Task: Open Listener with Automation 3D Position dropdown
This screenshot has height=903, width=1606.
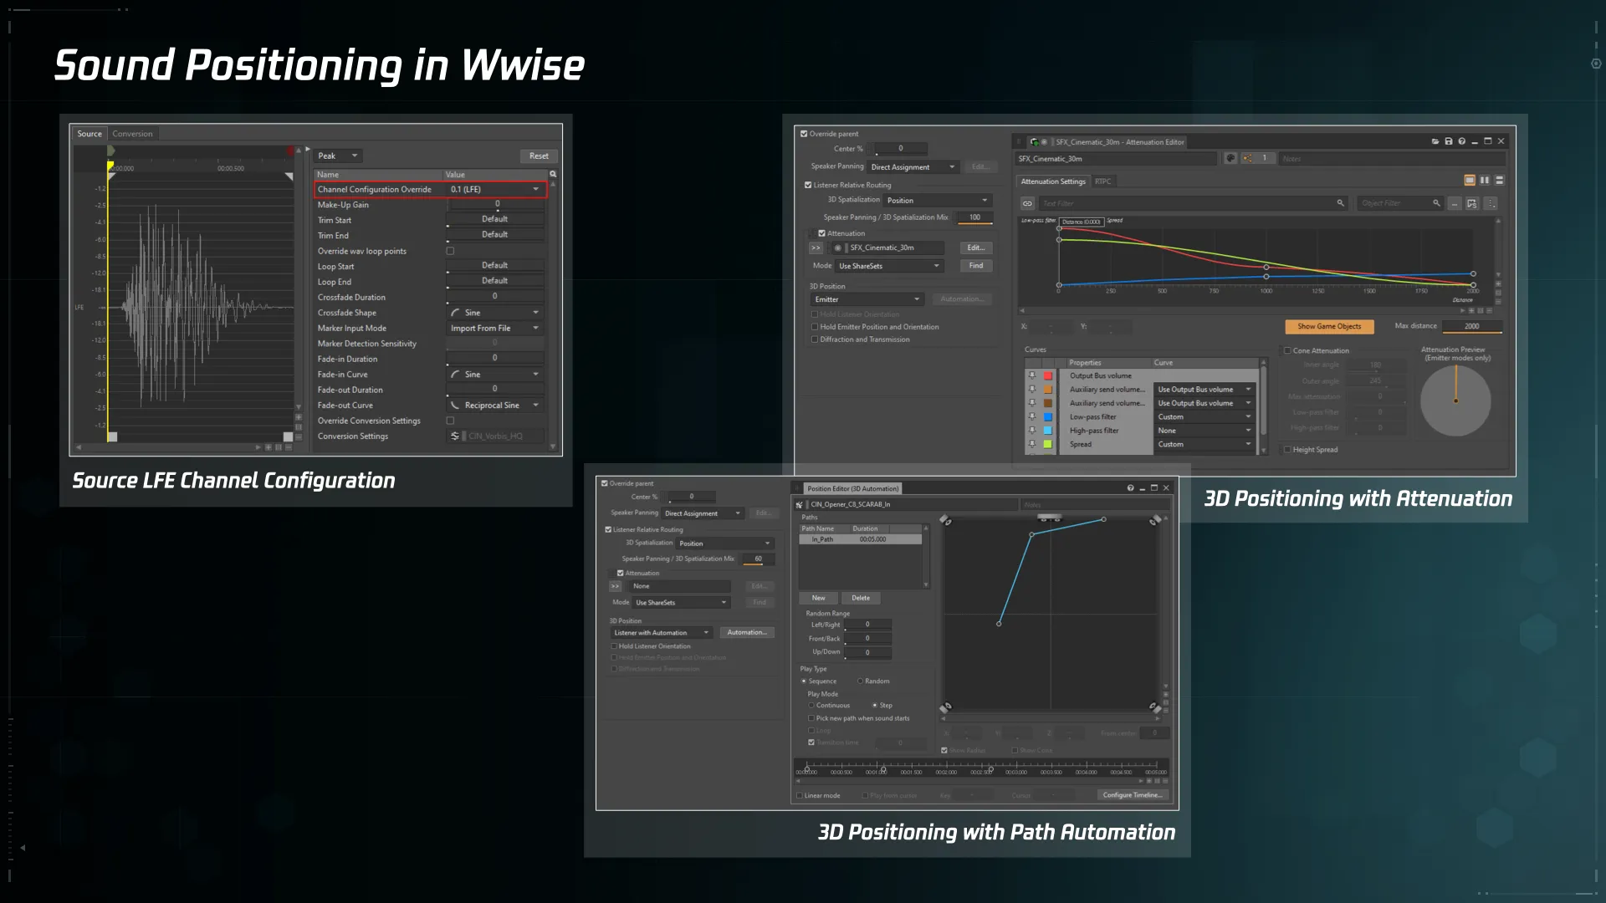Action: coord(662,633)
